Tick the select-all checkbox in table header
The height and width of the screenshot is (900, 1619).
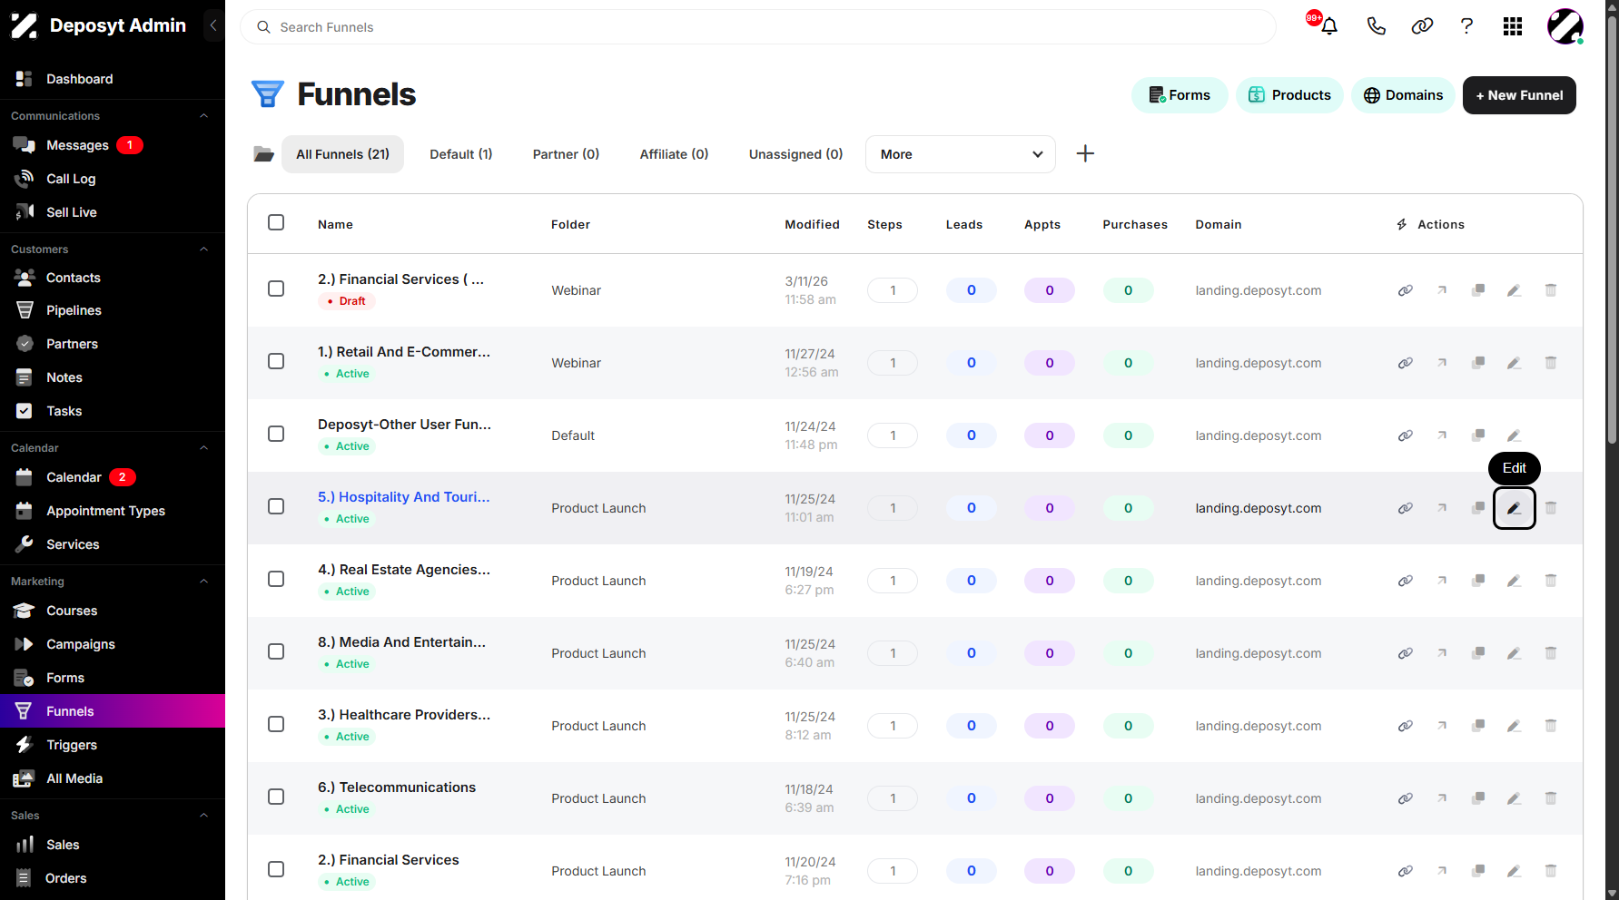coord(276,222)
